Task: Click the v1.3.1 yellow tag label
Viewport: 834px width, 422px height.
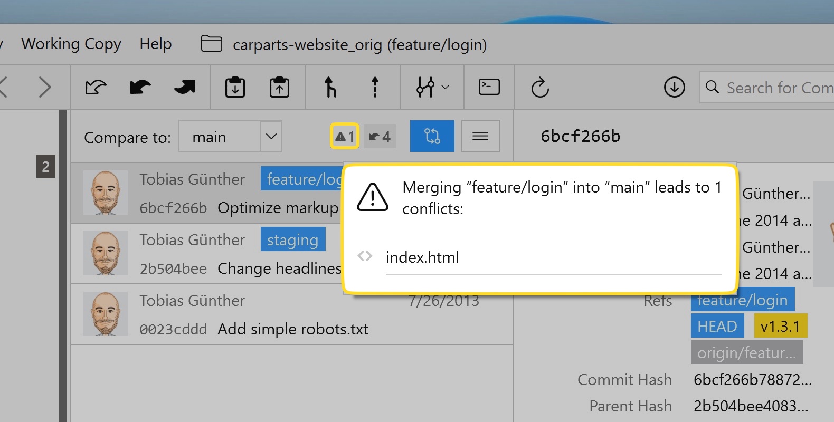Action: [x=780, y=327]
